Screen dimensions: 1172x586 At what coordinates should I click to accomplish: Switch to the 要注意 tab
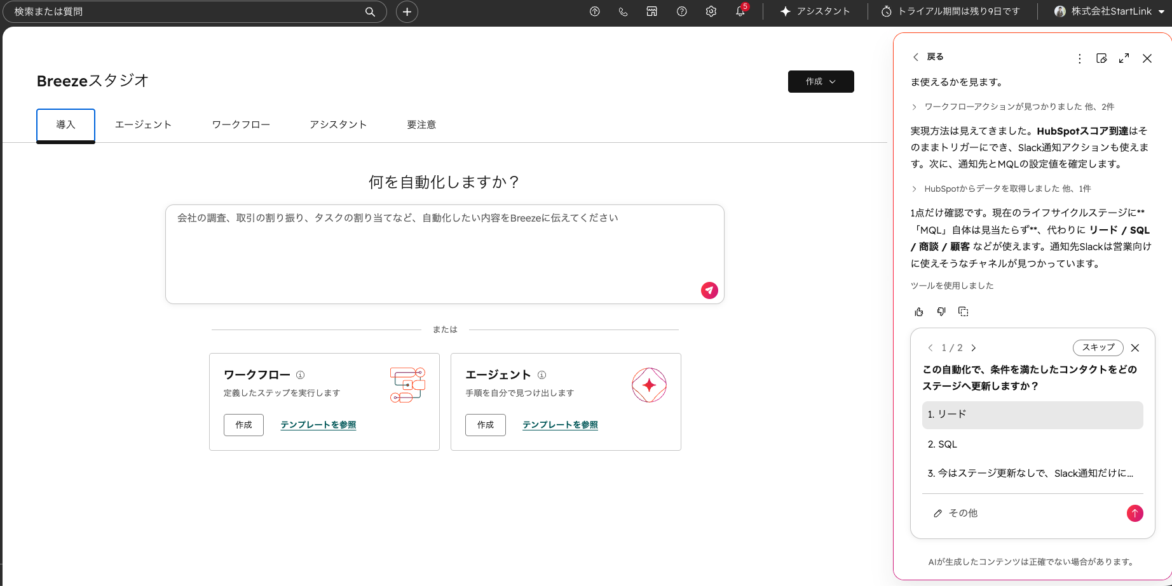point(421,124)
